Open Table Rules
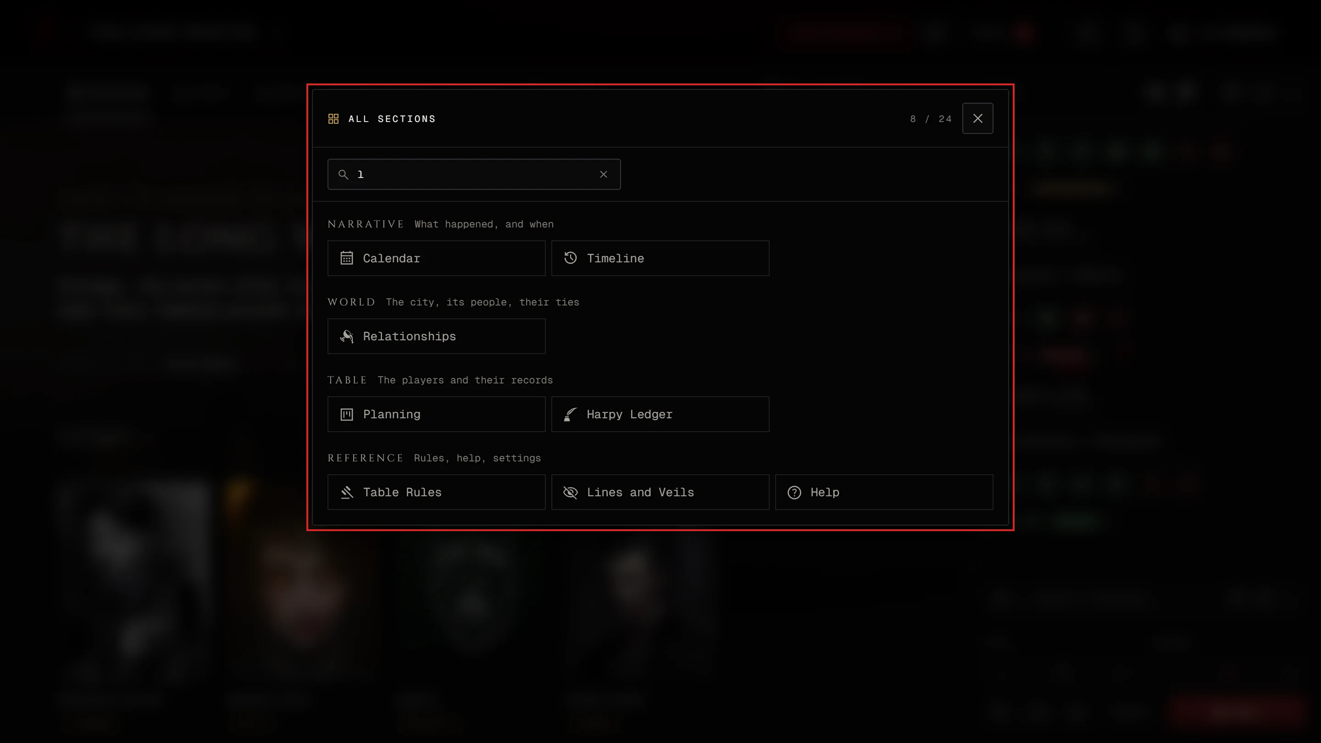This screenshot has height=743, width=1321. point(436,492)
